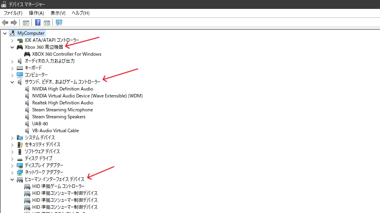Image resolution: width=380 pixels, height=213 pixels.
Task: Collapse サウンド、ビデオ、およびゲーム コントローラー category
Action: click(x=12, y=82)
